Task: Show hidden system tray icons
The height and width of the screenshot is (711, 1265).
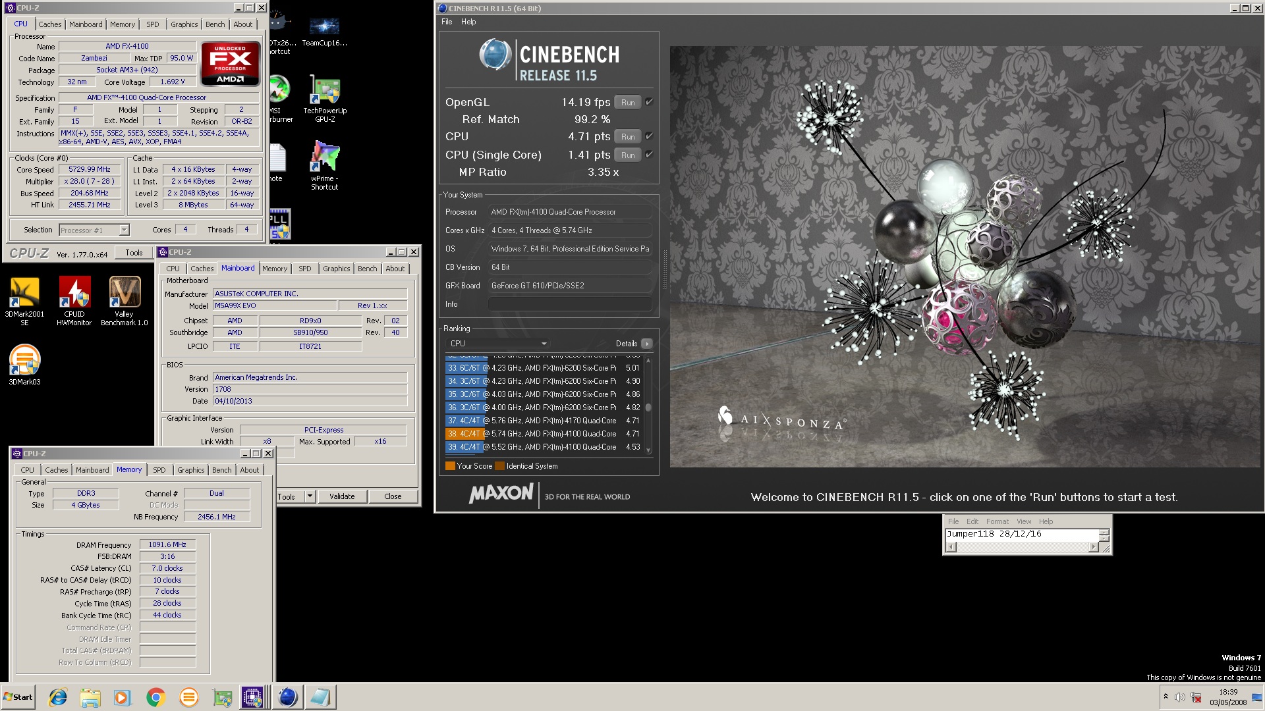Action: click(x=1166, y=697)
